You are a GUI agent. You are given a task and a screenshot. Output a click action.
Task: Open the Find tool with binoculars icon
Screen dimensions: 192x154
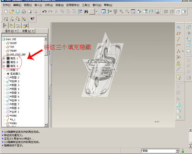(x=86, y=12)
